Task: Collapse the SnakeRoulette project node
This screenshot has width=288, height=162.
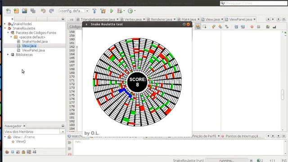Action: coord(5,28)
